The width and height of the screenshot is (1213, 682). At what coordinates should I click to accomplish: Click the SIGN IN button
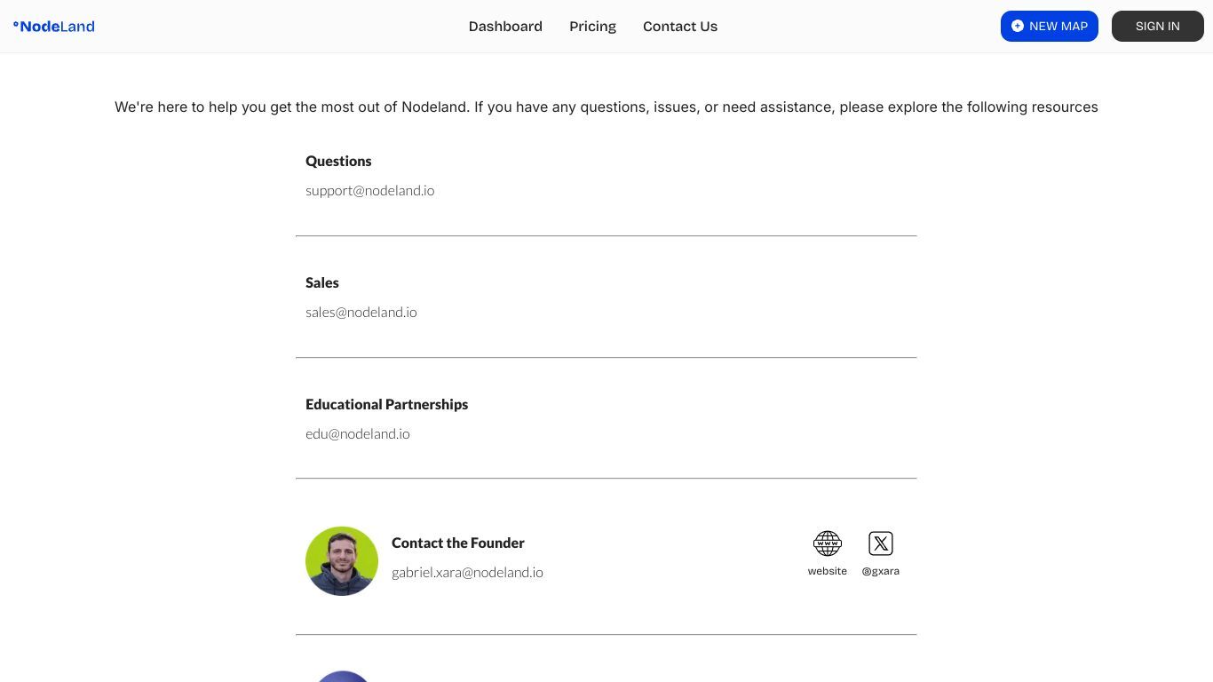[1158, 27]
